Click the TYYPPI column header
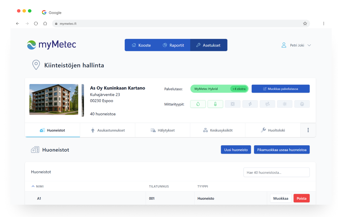This screenshot has height=217, width=338. [x=203, y=186]
